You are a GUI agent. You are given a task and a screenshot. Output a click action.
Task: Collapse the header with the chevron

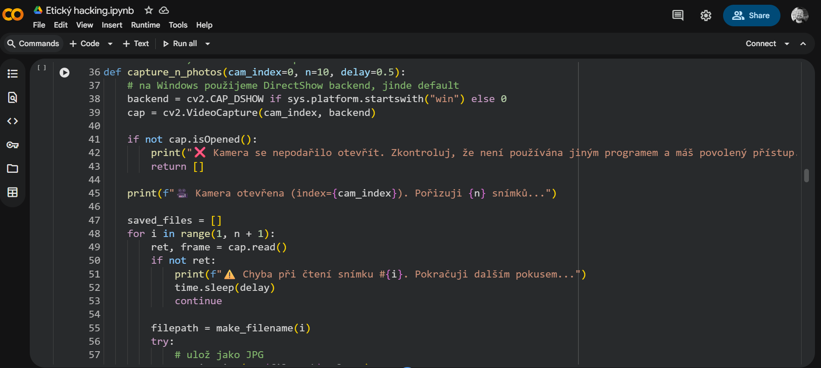[803, 44]
